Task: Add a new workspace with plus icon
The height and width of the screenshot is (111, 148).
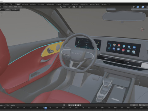Action: click(x=109, y=4)
